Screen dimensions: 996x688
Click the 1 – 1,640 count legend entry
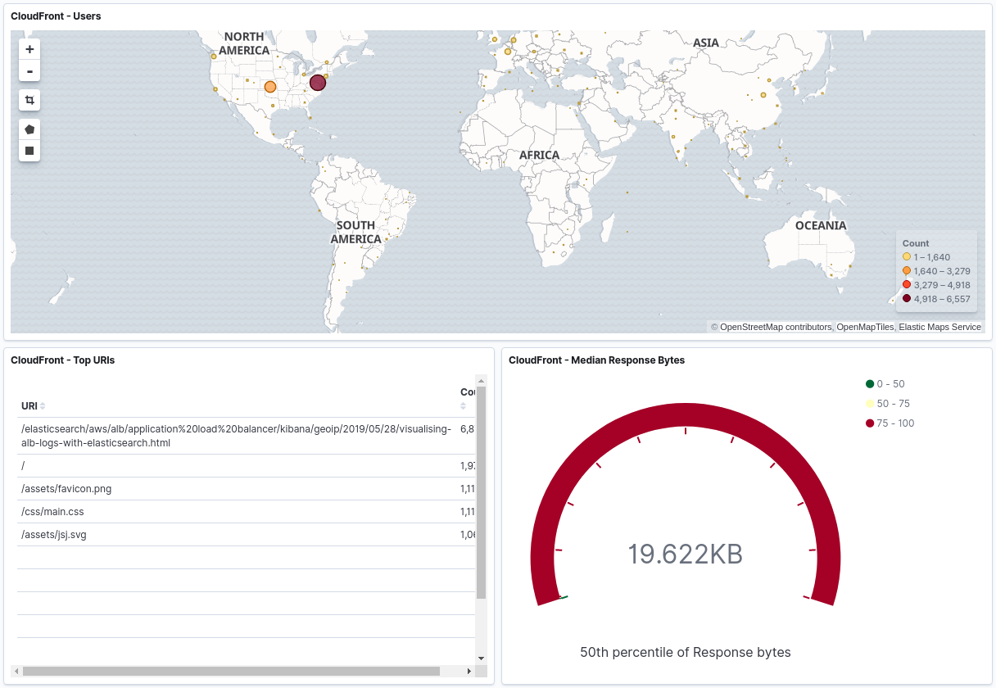tap(926, 257)
